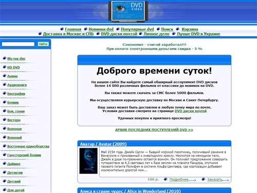
Task: Open DVD диски почтой in top menu
Action: 119,34
